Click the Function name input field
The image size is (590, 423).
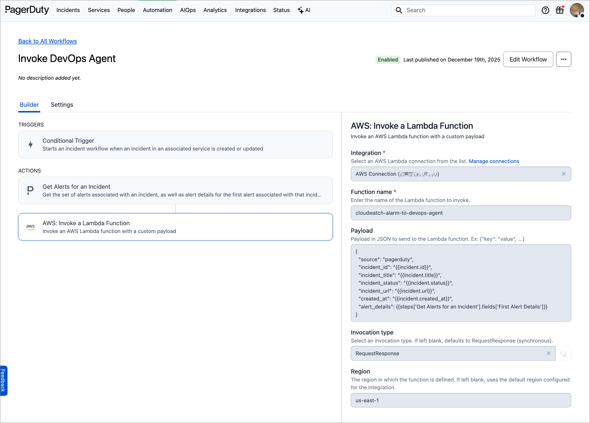click(x=461, y=213)
